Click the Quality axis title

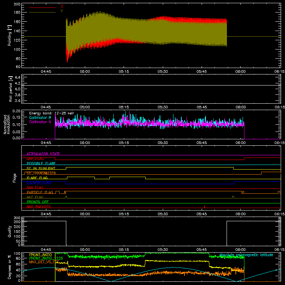[10, 231]
